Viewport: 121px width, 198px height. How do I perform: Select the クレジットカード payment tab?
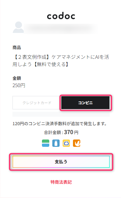click(37, 103)
